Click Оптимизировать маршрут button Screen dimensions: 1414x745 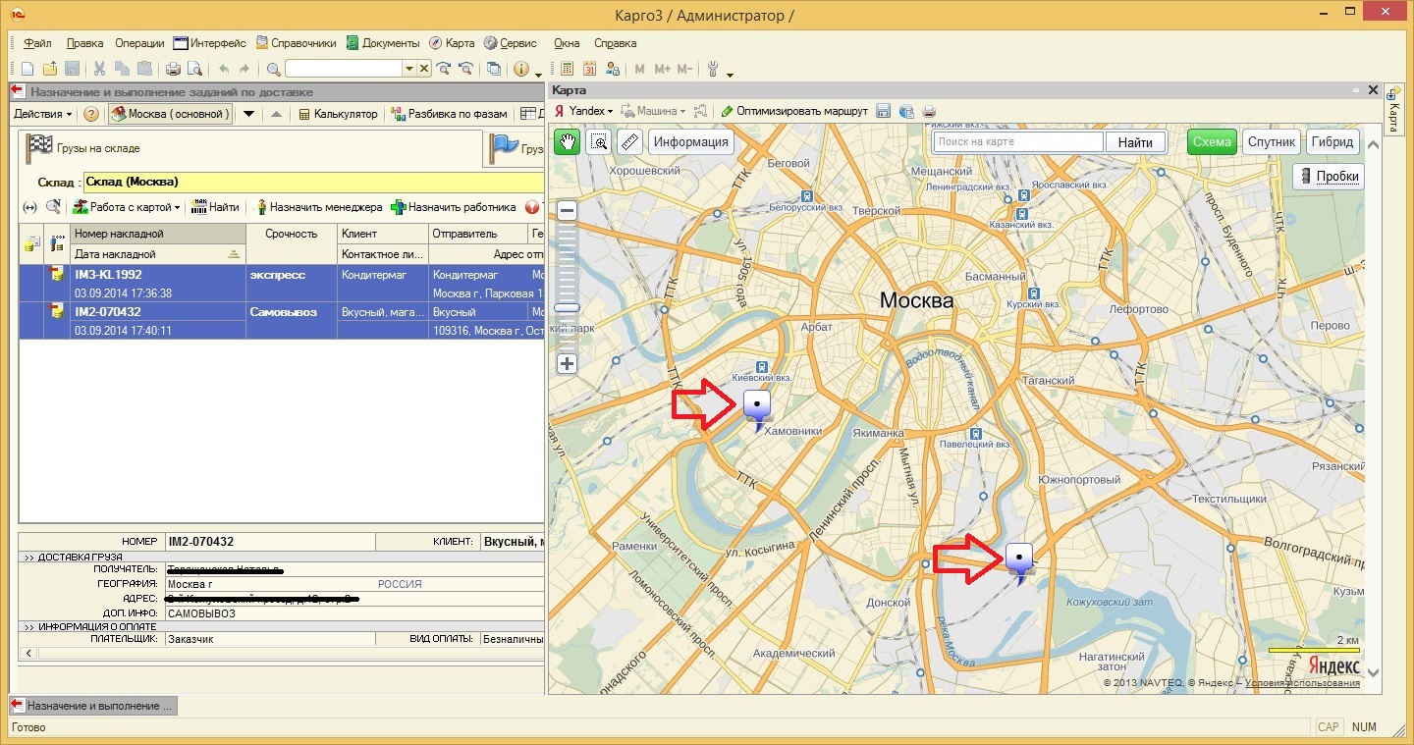pos(794,112)
